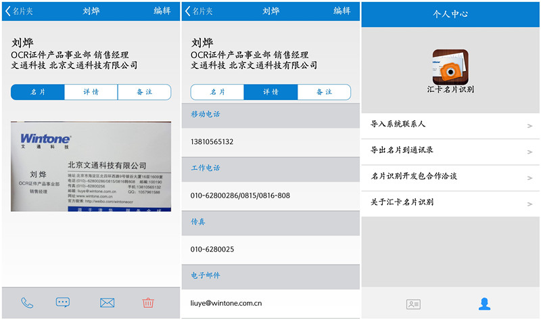Screen dimensions: 541x320
Task: Open 导入系统联系人 menu row
Action: tap(450, 126)
